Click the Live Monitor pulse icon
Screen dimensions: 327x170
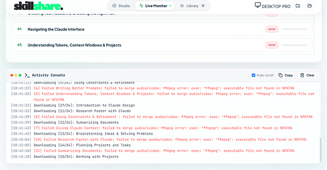(141, 6)
